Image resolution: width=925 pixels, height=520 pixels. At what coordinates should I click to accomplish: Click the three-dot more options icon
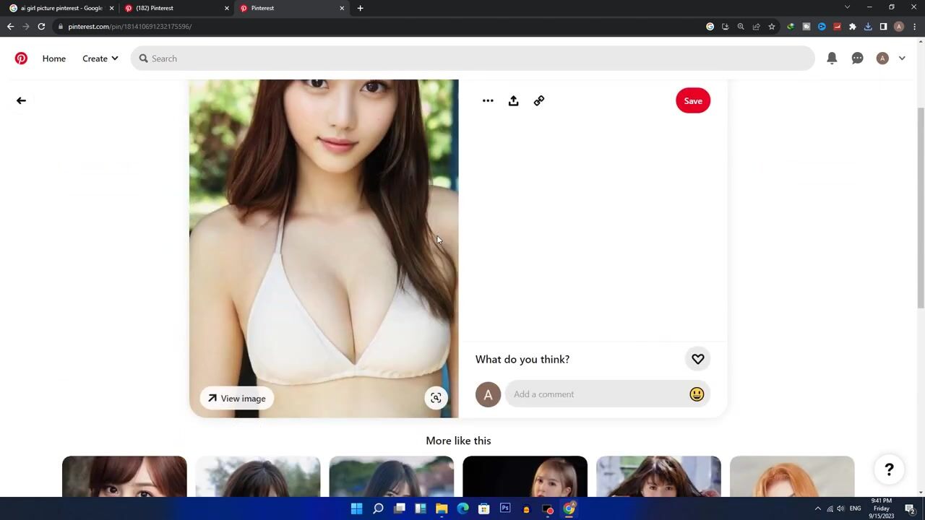[x=488, y=101]
